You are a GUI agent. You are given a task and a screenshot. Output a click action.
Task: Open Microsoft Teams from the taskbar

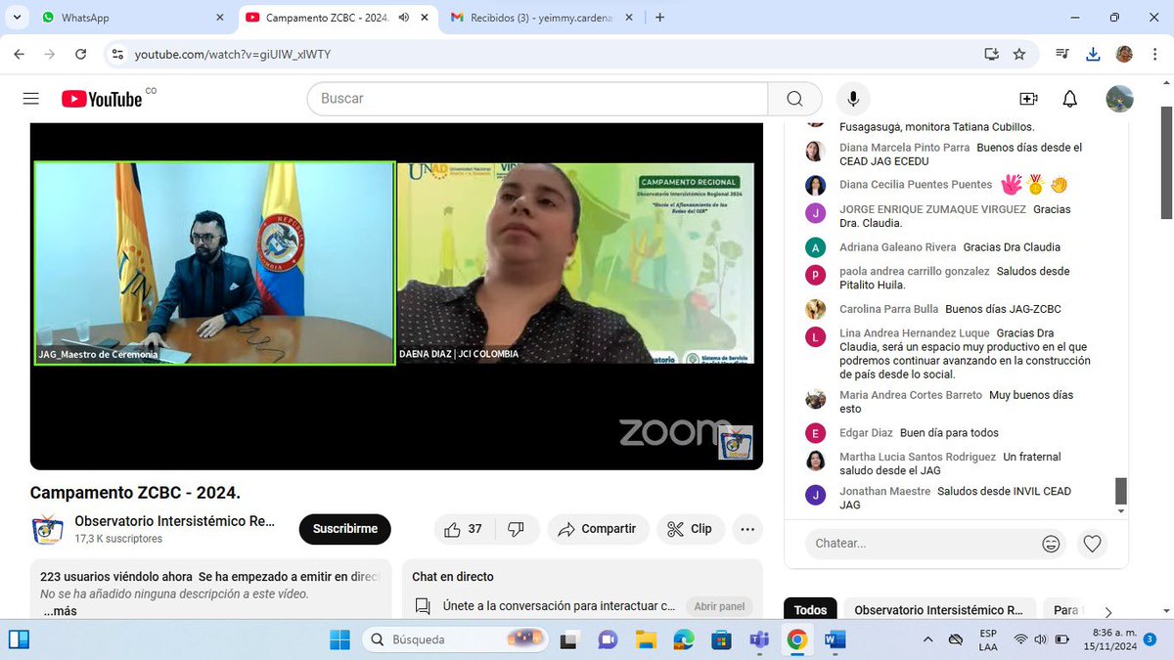759,639
